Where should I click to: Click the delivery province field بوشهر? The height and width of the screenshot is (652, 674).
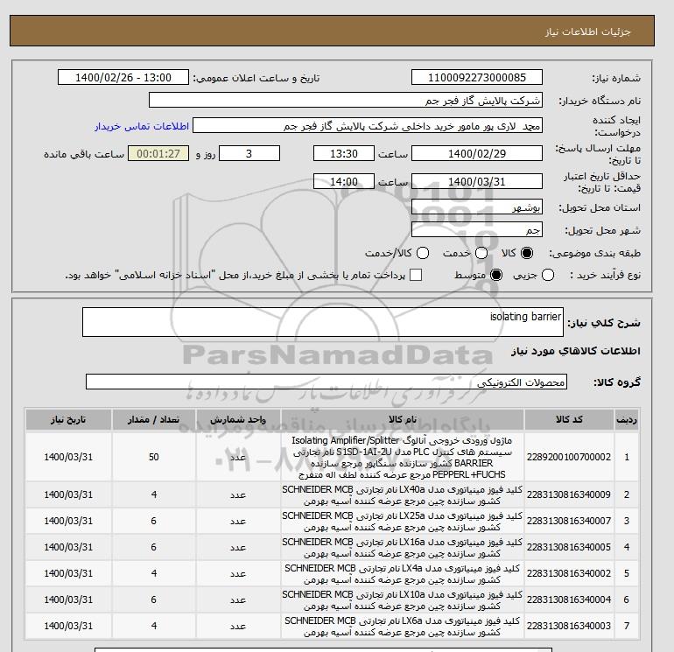477,207
